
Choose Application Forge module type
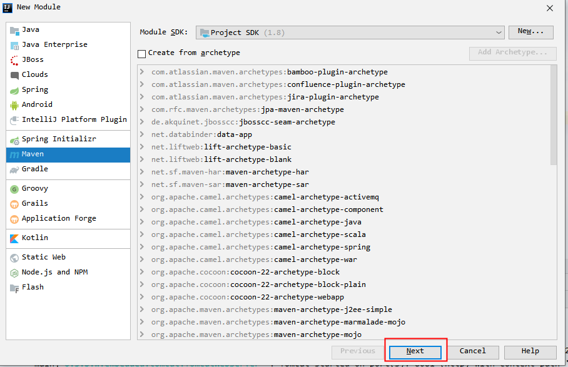click(x=68, y=218)
